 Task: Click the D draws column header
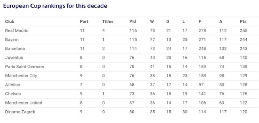[x=168, y=22]
